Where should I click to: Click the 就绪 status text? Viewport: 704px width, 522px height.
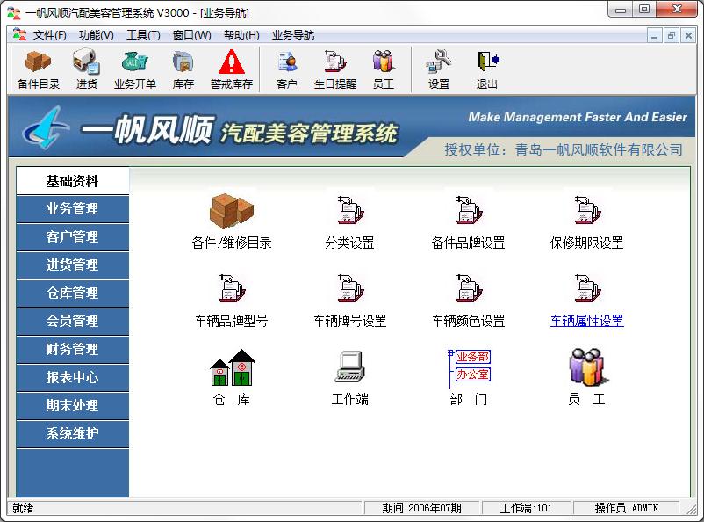coord(23,508)
